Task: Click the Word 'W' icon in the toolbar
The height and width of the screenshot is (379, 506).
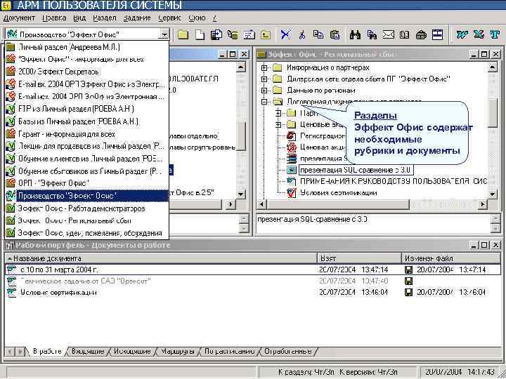Action: click(x=462, y=34)
